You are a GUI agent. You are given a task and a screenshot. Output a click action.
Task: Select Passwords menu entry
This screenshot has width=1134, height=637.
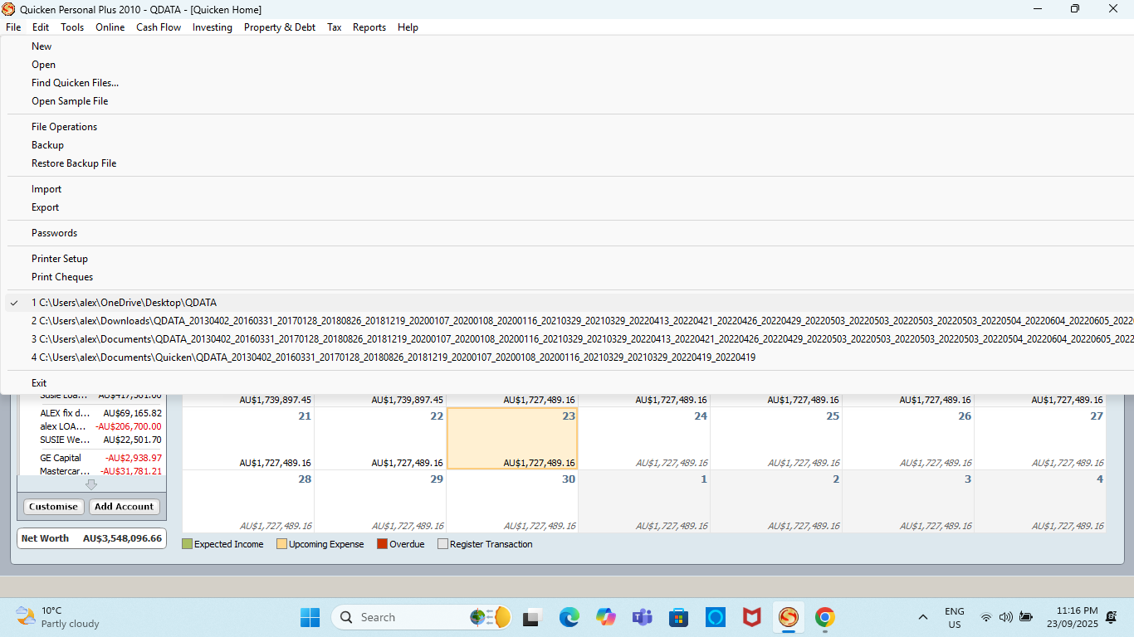[x=54, y=233]
